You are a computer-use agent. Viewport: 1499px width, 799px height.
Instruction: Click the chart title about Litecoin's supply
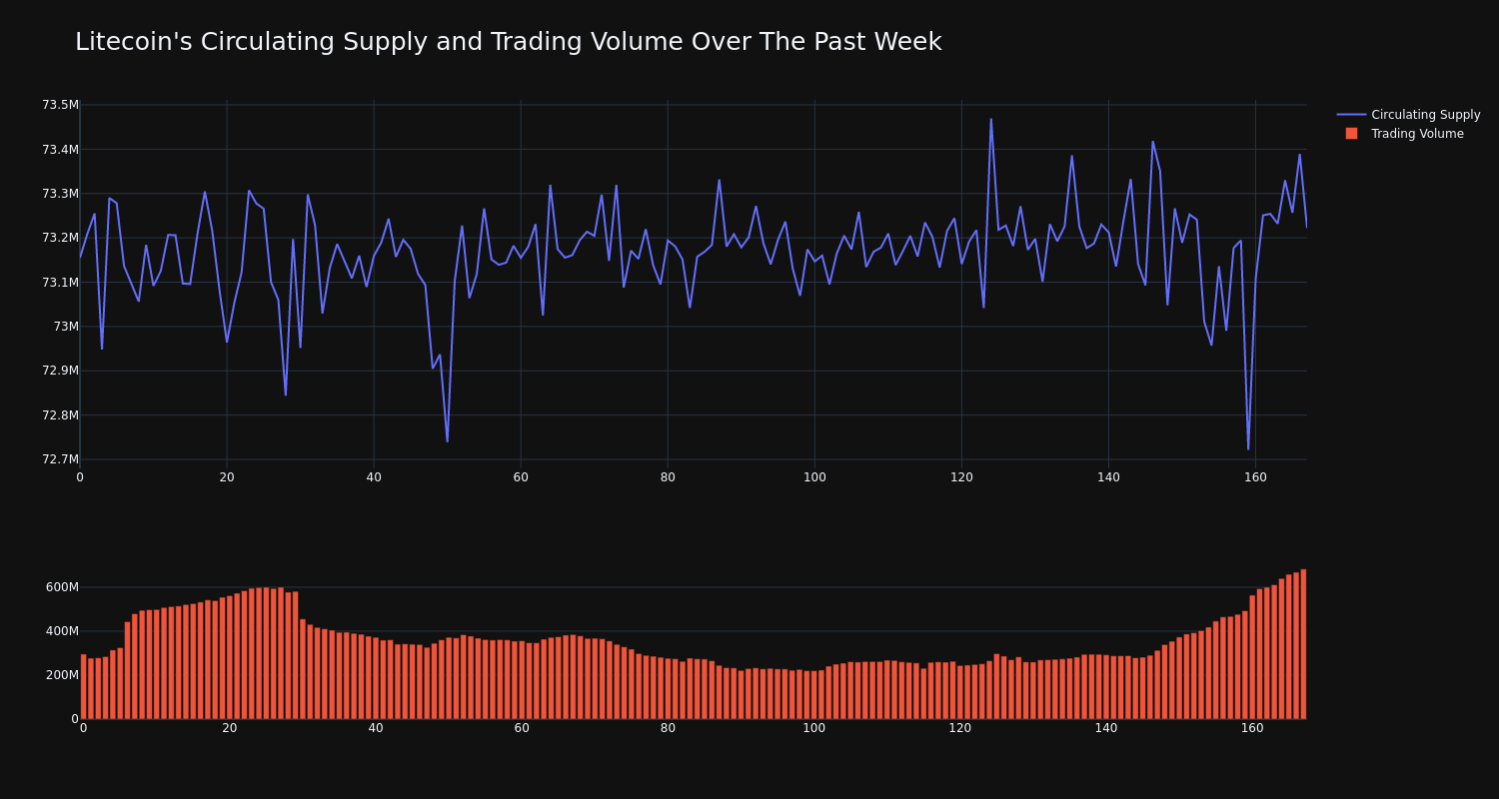(x=508, y=42)
